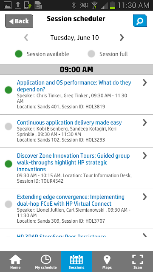Screen dimensions: 153x272
Task: Go to the previous day arrow
Action: (x=26, y=37)
